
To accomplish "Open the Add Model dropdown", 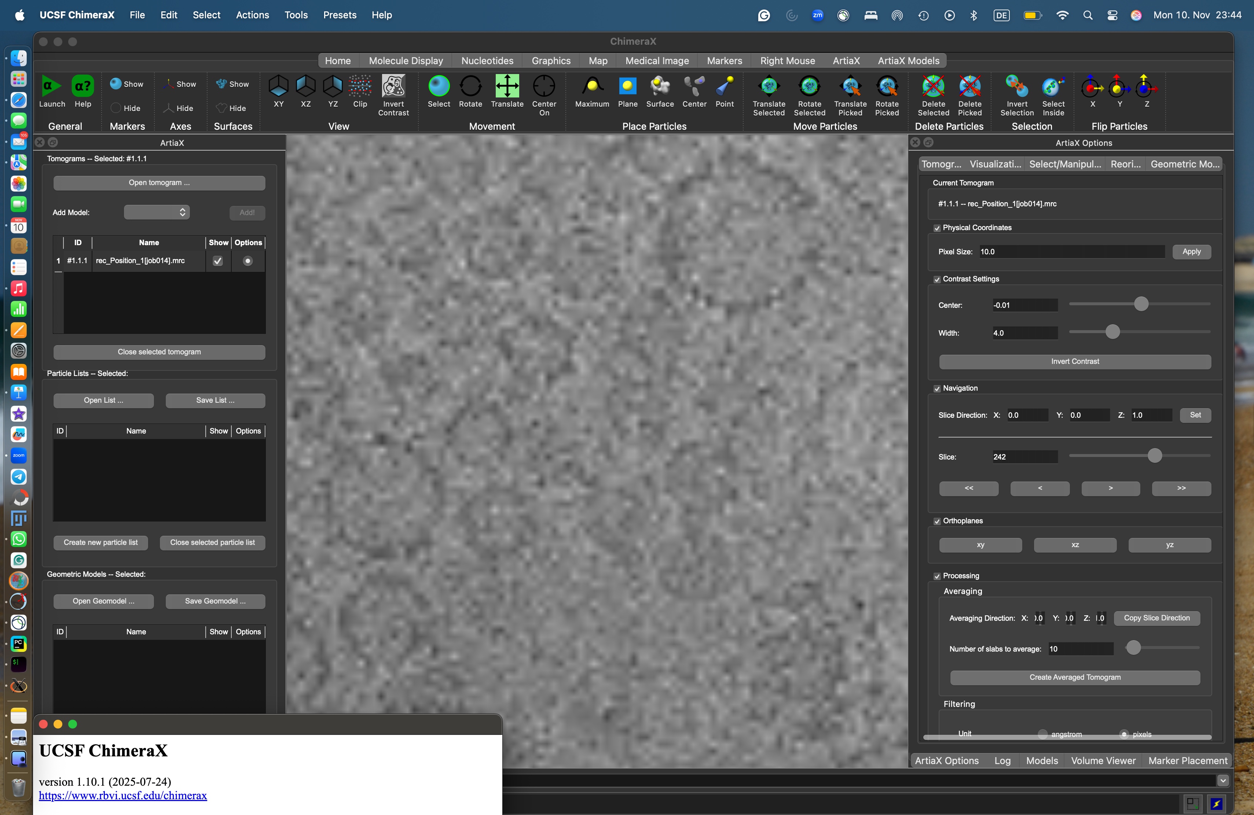I will (157, 212).
